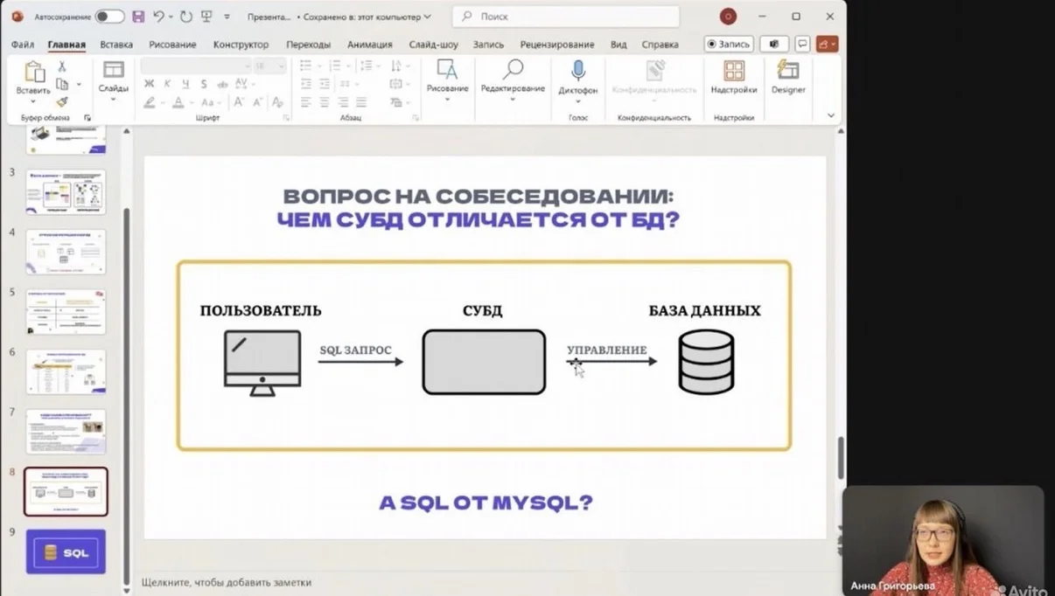Viewport: 1055px width, 596px height.
Task: Toggle bold (Ж) formatting
Action: tap(149, 84)
